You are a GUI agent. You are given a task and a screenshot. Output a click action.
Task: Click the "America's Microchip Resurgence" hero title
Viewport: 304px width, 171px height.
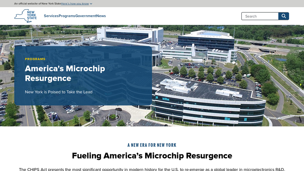point(65,73)
